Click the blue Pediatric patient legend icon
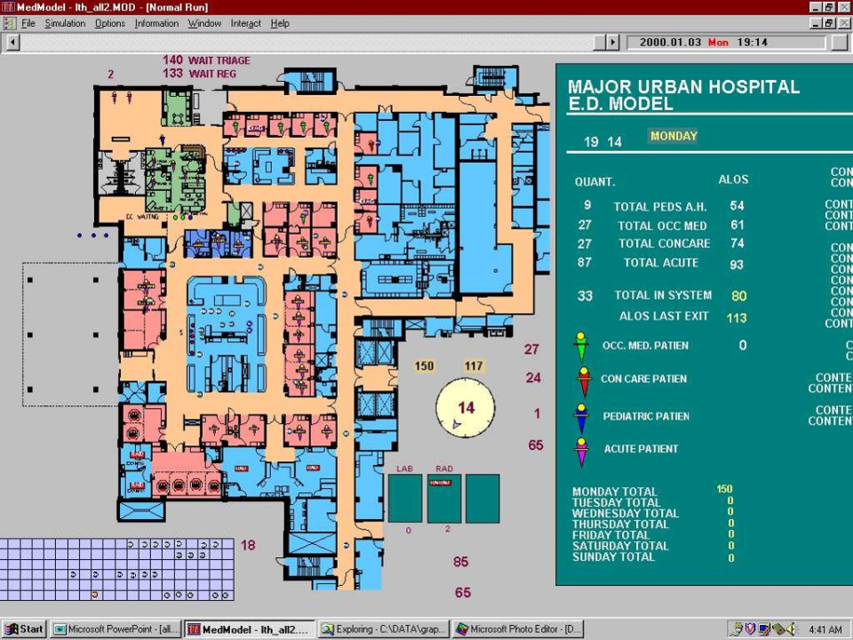Screen dimensions: 853x640 tap(581, 418)
